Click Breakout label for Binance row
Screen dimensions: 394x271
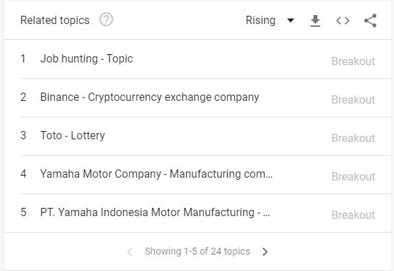353,100
